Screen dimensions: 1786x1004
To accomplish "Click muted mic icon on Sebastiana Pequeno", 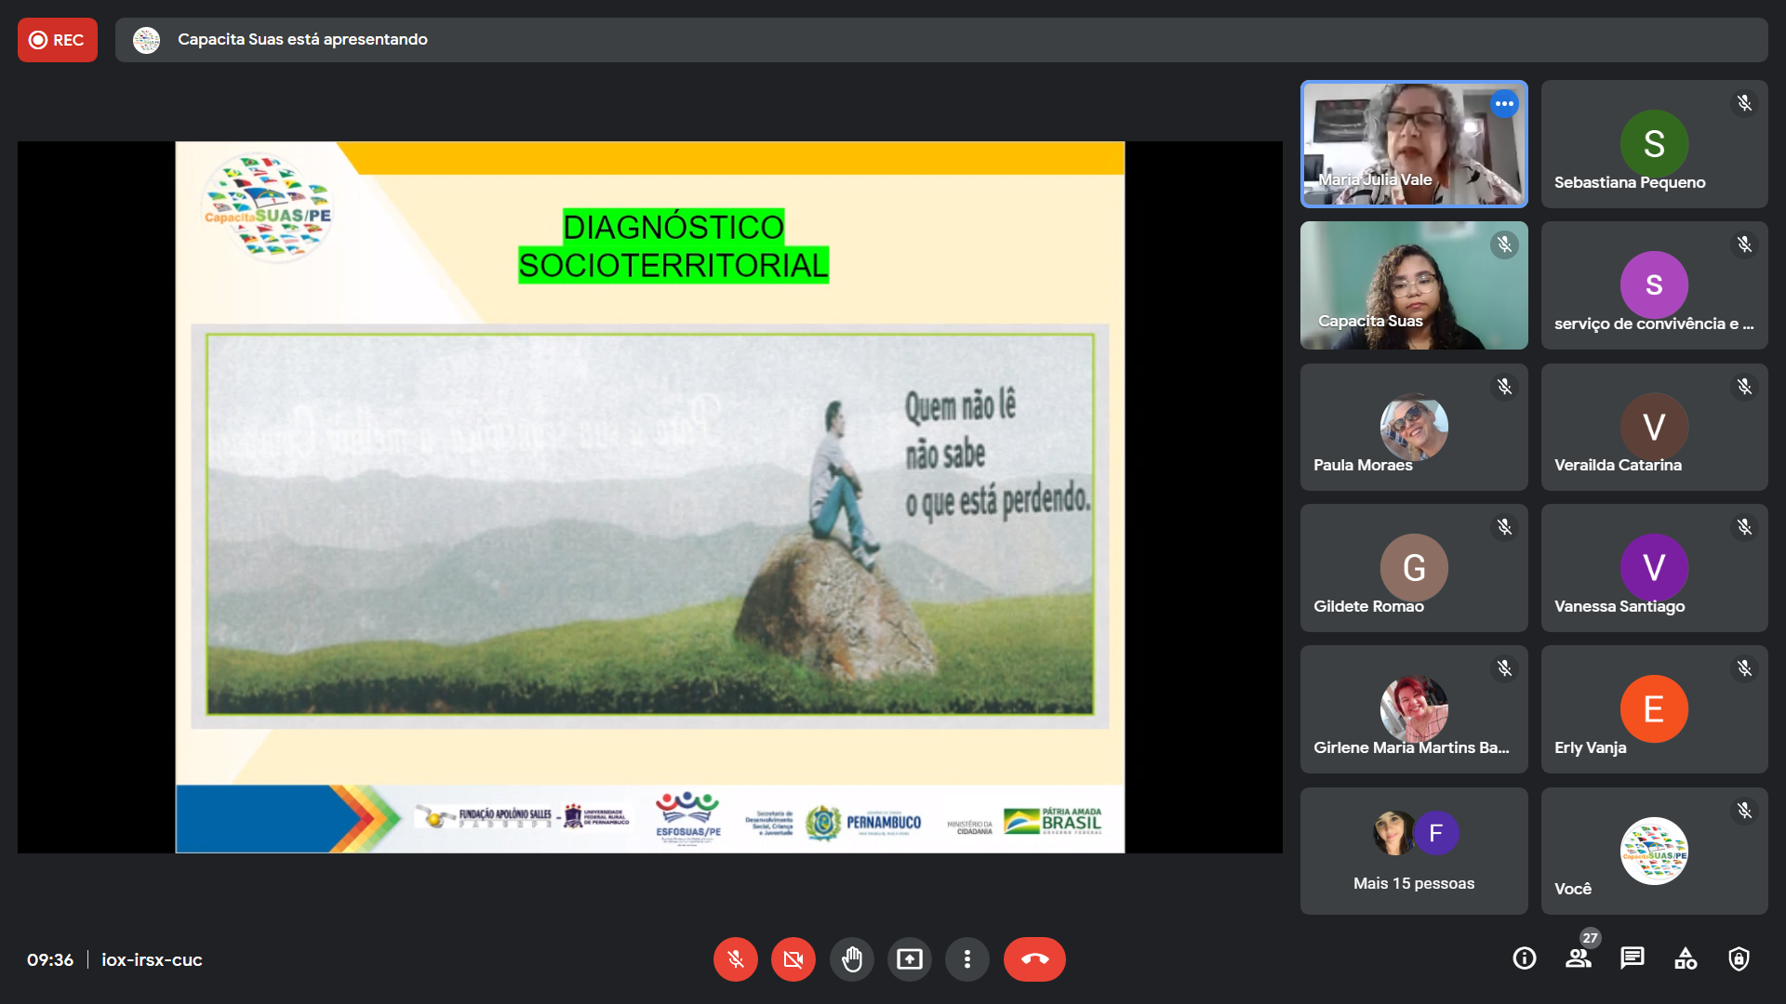I will click(1744, 103).
